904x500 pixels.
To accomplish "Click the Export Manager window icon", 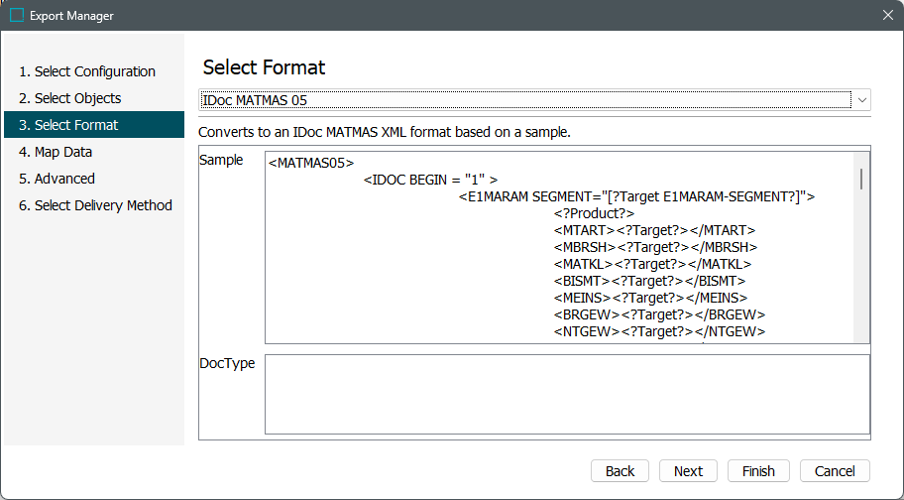I will (x=17, y=16).
